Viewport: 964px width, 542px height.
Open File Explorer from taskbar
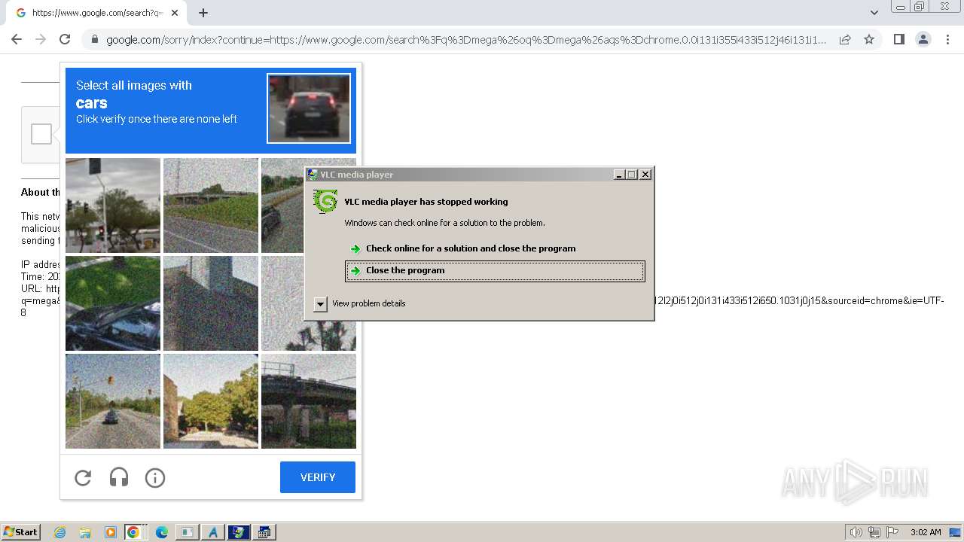pyautogui.click(x=85, y=532)
